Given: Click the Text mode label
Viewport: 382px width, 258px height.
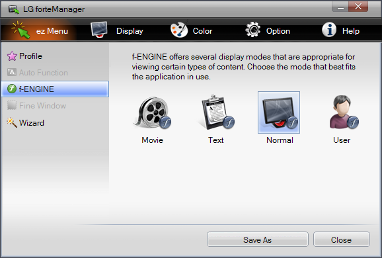Looking at the screenshot, I should (x=216, y=140).
